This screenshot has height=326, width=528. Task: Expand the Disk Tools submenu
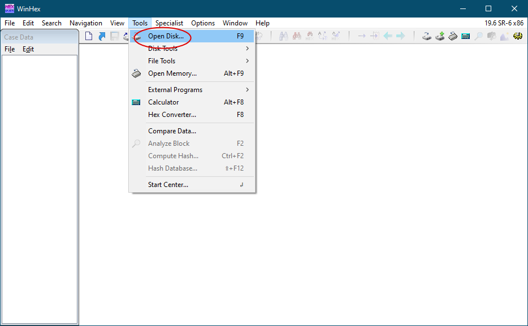(192, 49)
